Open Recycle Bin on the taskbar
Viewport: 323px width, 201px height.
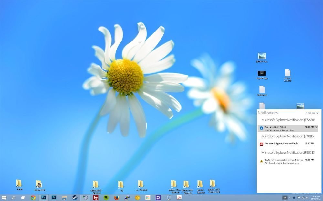(x=169, y=198)
